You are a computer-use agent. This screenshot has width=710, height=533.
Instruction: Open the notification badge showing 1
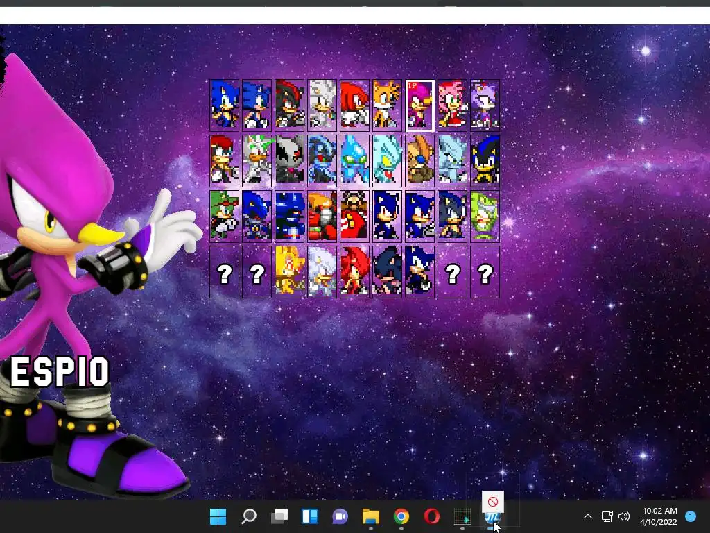point(691,516)
